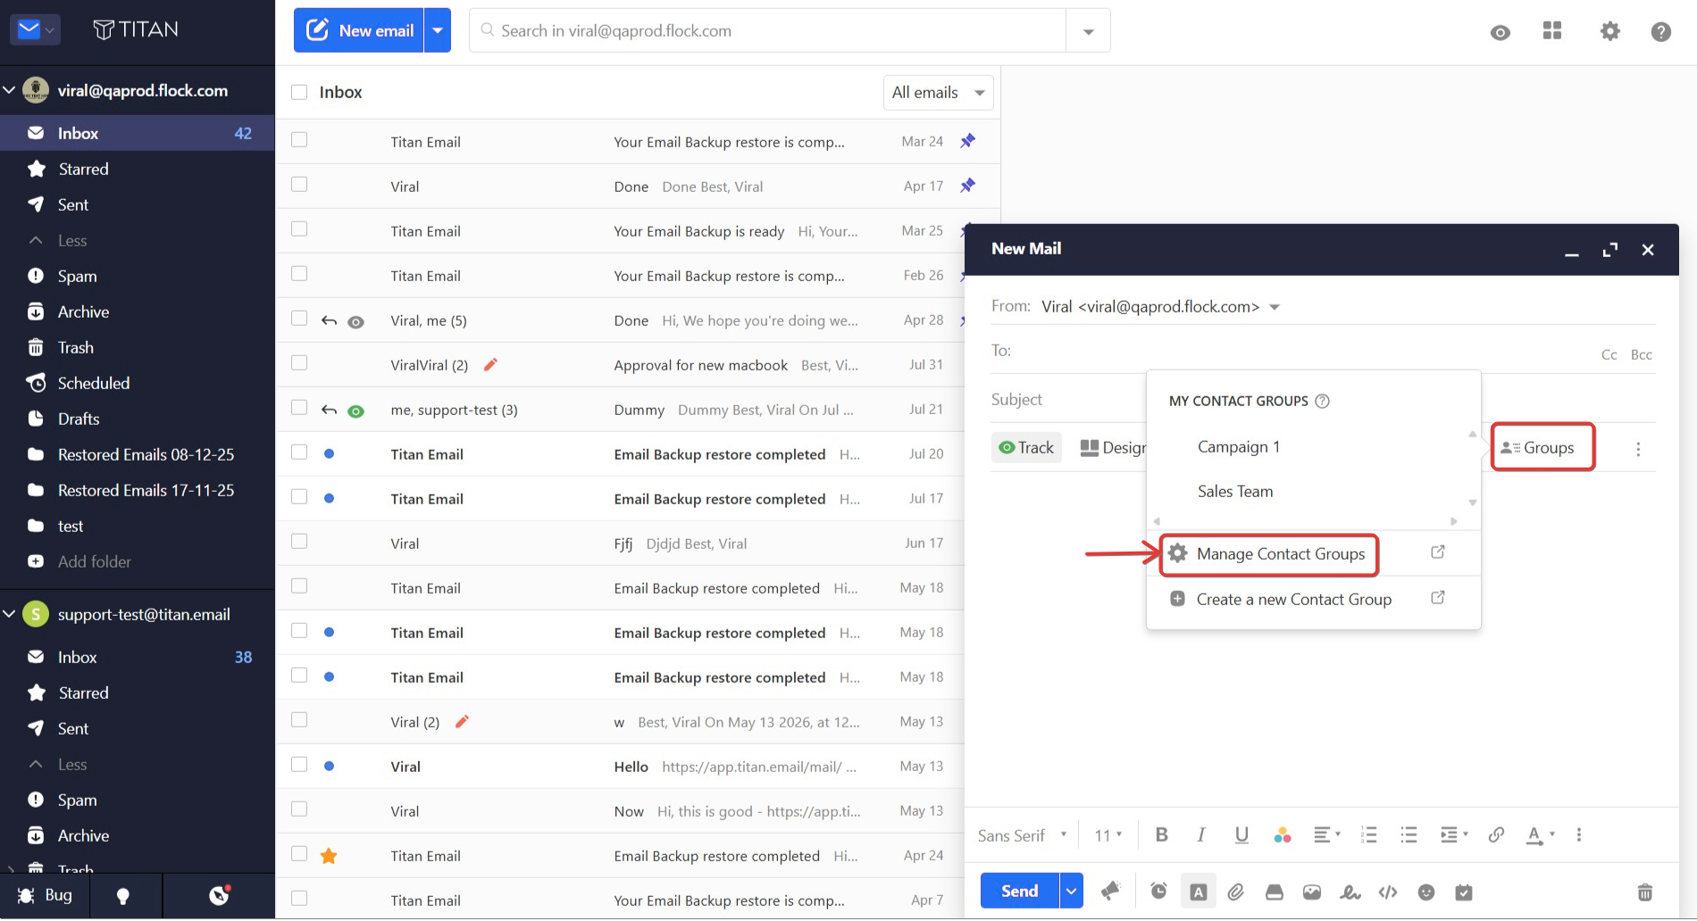This screenshot has width=1697, height=921.
Task: Click the signature icon in composer footer
Action: pos(1350,892)
